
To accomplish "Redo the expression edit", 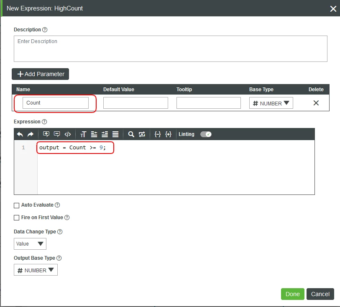I will (x=31, y=134).
